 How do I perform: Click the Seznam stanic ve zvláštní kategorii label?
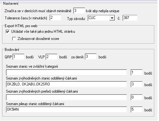coord(32,66)
